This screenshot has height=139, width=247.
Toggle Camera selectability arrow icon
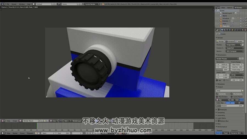(x=243, y=21)
